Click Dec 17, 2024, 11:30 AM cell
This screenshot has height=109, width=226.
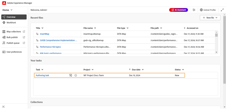194,34
